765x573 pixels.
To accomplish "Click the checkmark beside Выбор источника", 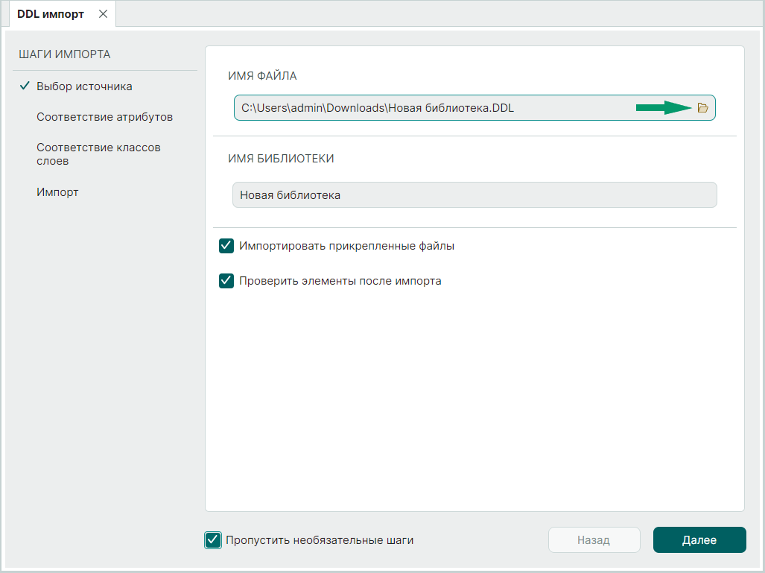I will pyautogui.click(x=24, y=86).
